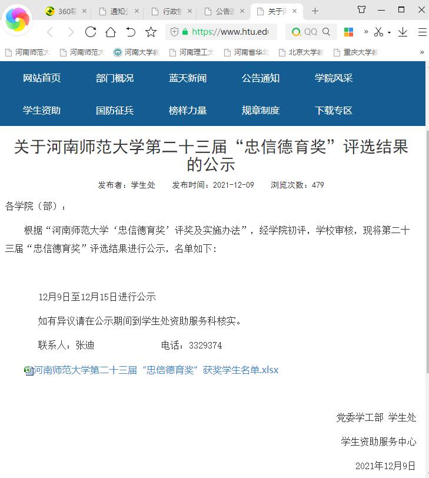Open a new tab with plus button
Screen dimensions: 429x478
(x=315, y=11)
